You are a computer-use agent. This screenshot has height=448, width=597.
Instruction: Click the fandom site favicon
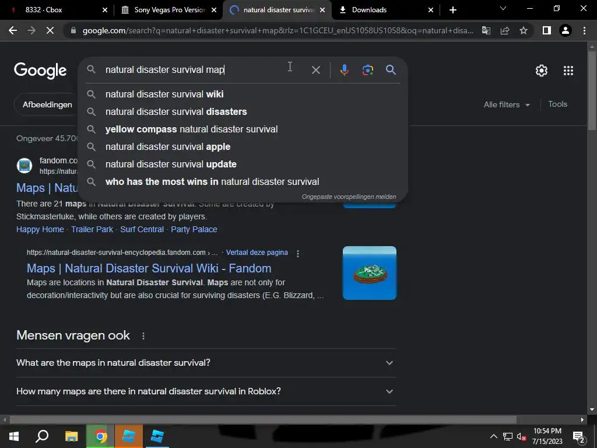pos(24,166)
